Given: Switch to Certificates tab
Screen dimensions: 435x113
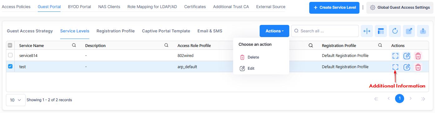Looking at the screenshot, I should pyautogui.click(x=195, y=7).
